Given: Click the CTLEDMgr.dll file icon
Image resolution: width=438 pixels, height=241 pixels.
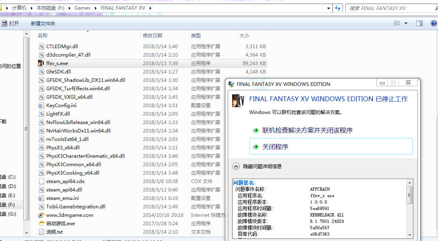Looking at the screenshot, I should click(x=41, y=46).
